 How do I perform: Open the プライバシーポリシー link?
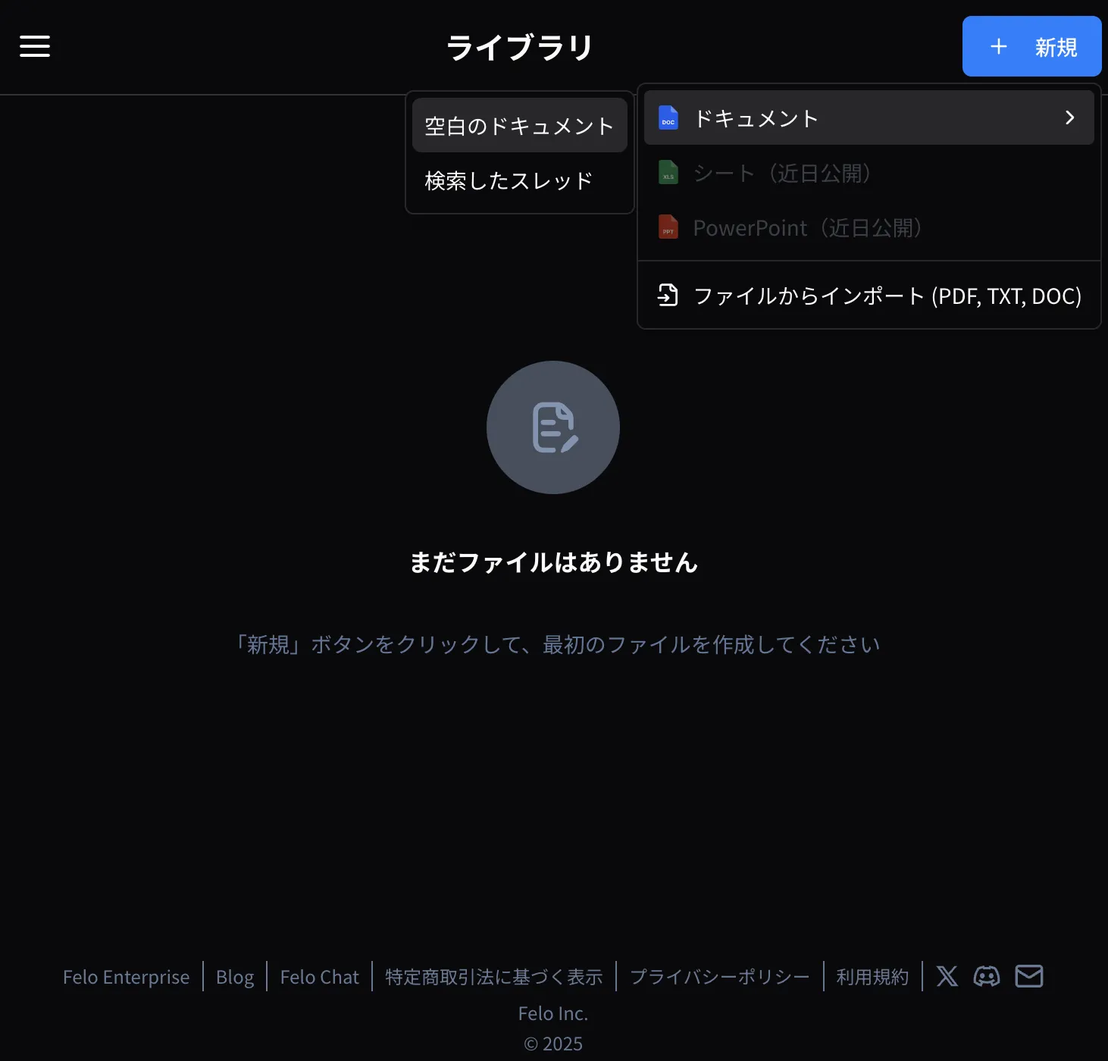(x=720, y=977)
